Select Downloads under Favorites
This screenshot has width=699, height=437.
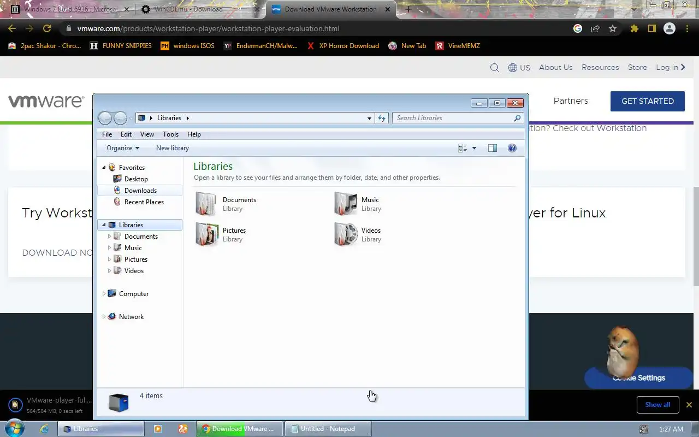pos(140,191)
